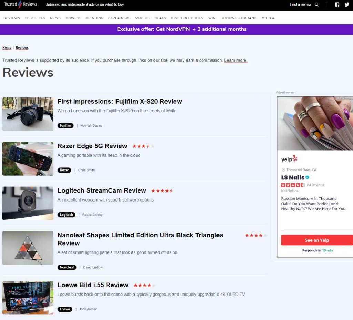Click the Trusted Reviews logo
This screenshot has height=320, width=353.
[x=20, y=4]
